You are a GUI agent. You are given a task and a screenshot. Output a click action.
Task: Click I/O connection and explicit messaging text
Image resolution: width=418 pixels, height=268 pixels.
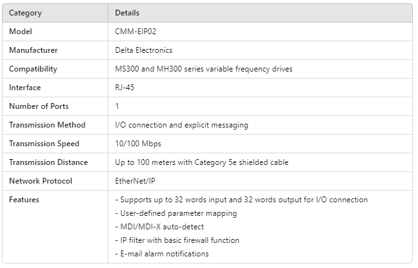[181, 125]
